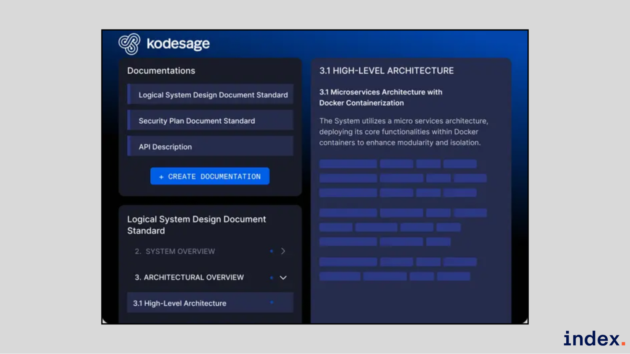Select the 3. Architectural Overview section

click(189, 277)
